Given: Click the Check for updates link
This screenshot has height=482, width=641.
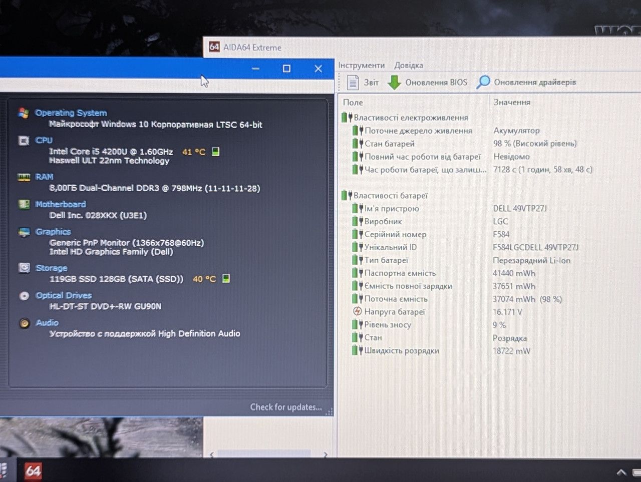Looking at the screenshot, I should coord(286,407).
